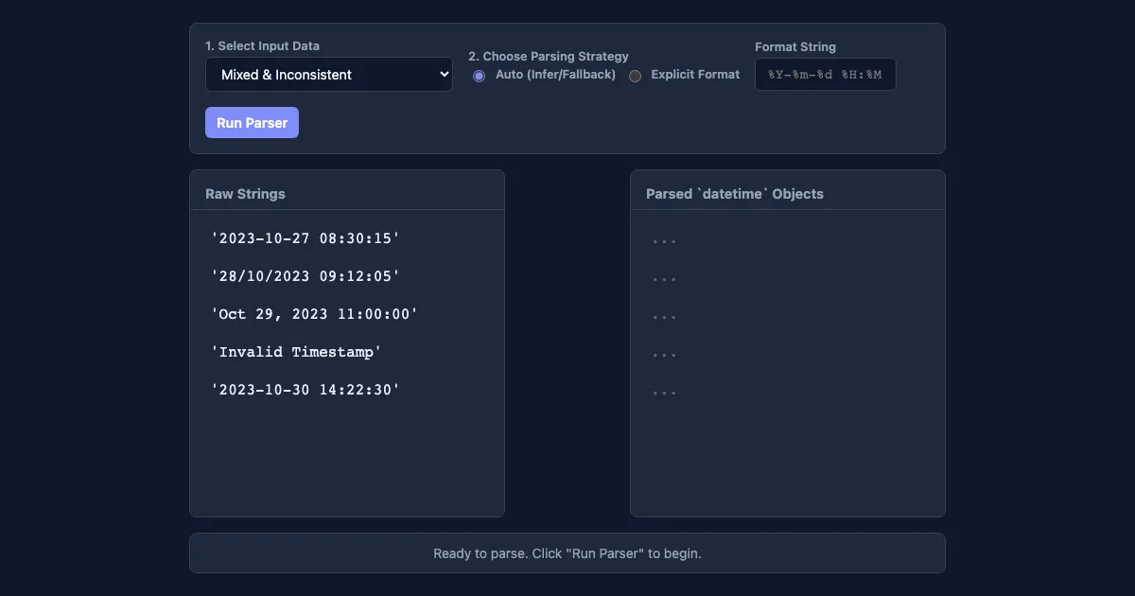Open the Mixed & Inconsistent input data dropdown
Image resolution: width=1135 pixels, height=596 pixels.
click(329, 75)
